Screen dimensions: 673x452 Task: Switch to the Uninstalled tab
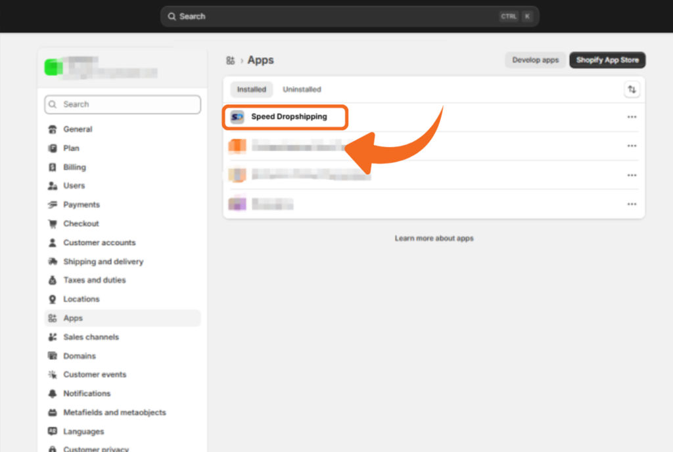[302, 89]
